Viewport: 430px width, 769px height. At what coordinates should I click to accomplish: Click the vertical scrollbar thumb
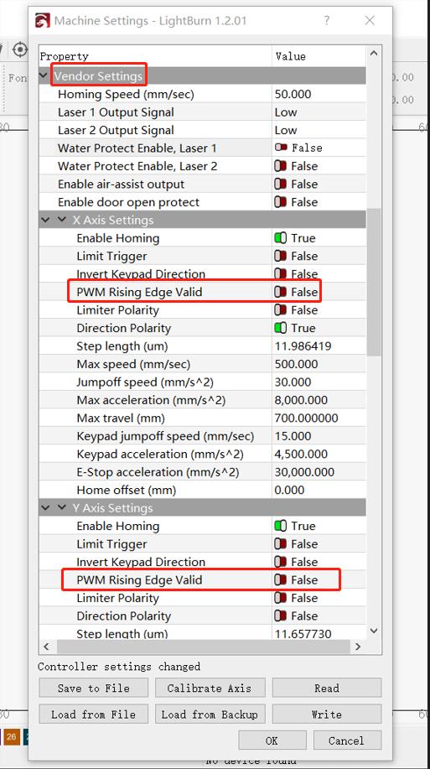pos(374,282)
